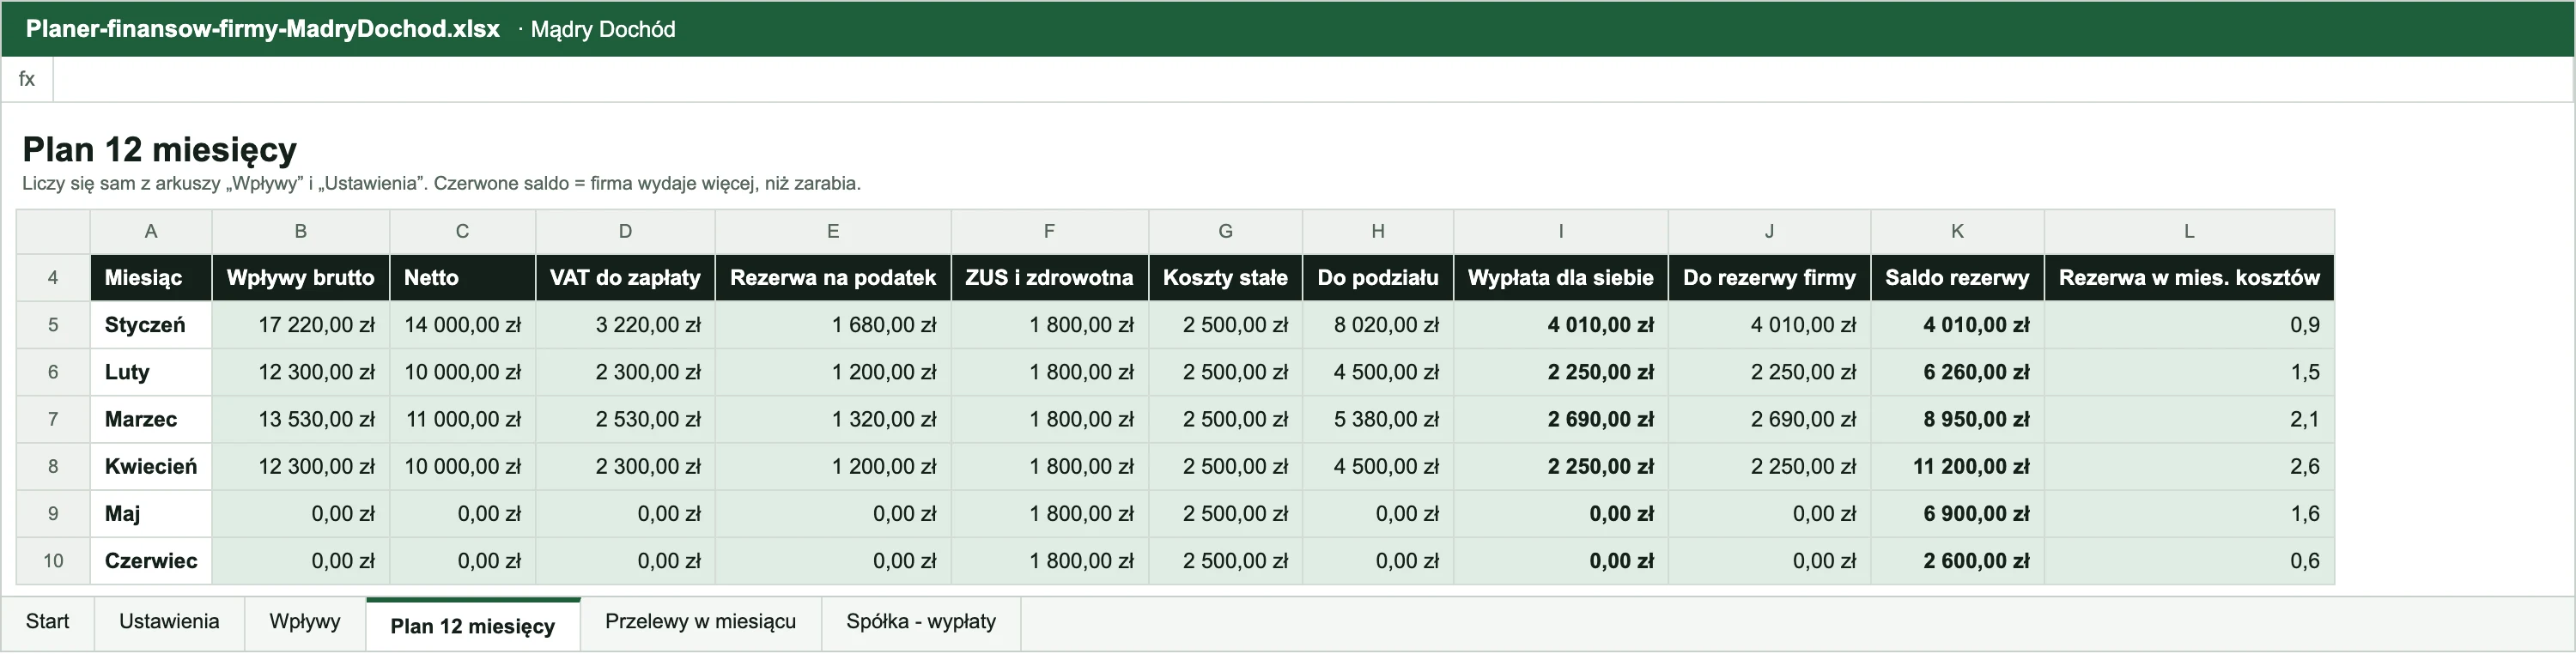Select column J header
The width and height of the screenshot is (2576, 654).
click(1770, 232)
